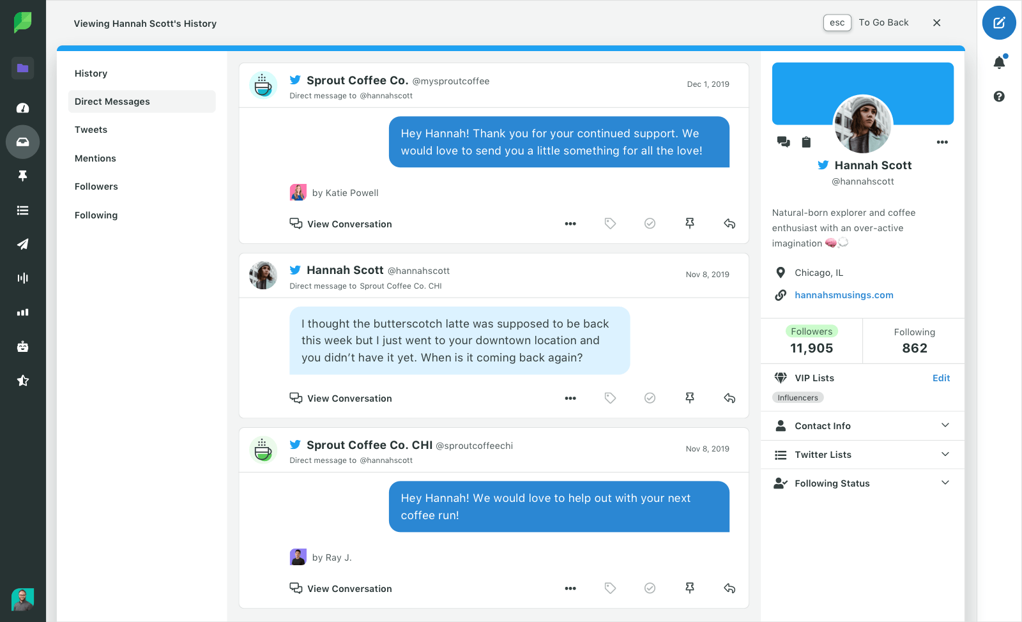The height and width of the screenshot is (622, 1022).
Task: Mark Katie Powell's message as complete
Action: (650, 224)
